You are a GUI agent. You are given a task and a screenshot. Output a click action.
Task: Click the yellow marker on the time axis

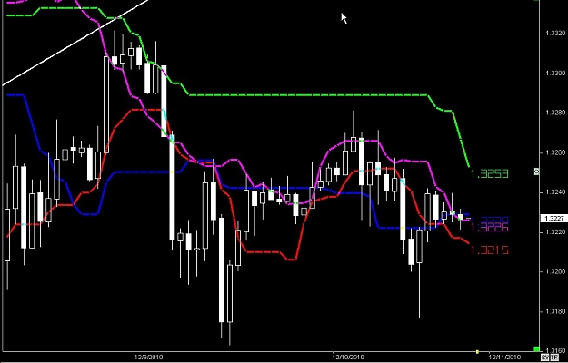[477, 351]
